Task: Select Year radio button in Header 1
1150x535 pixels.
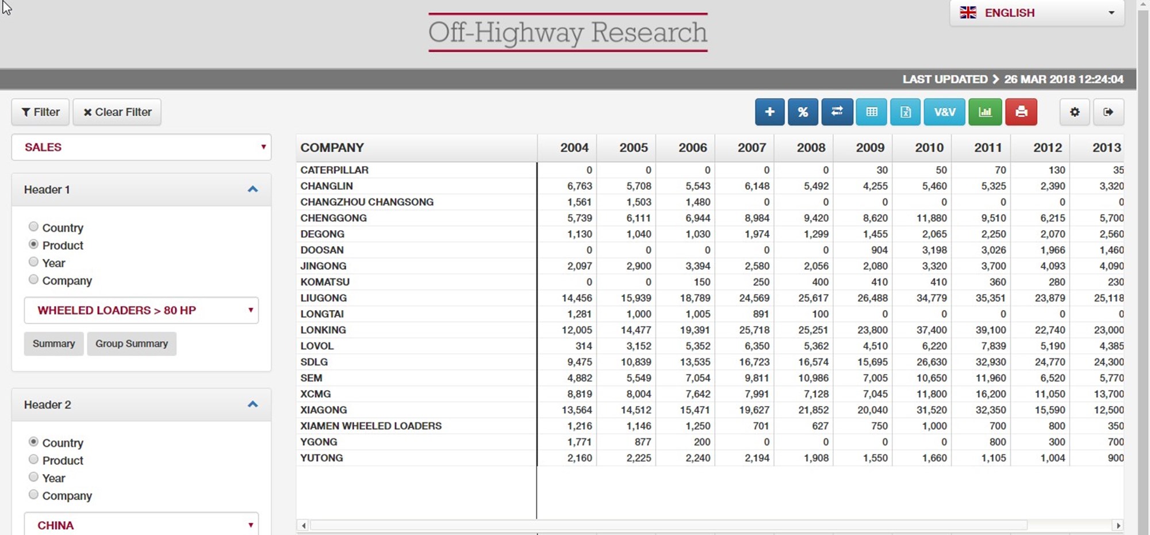Action: pos(34,262)
